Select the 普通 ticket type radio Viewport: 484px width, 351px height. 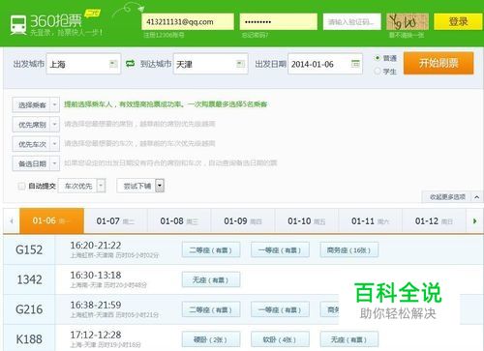(x=377, y=58)
